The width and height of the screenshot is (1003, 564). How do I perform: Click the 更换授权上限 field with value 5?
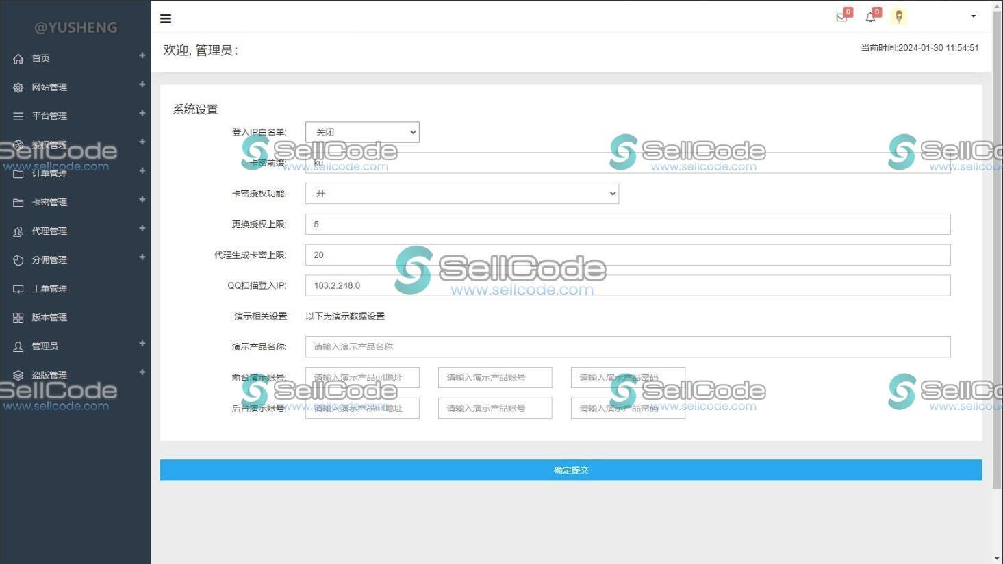(628, 224)
